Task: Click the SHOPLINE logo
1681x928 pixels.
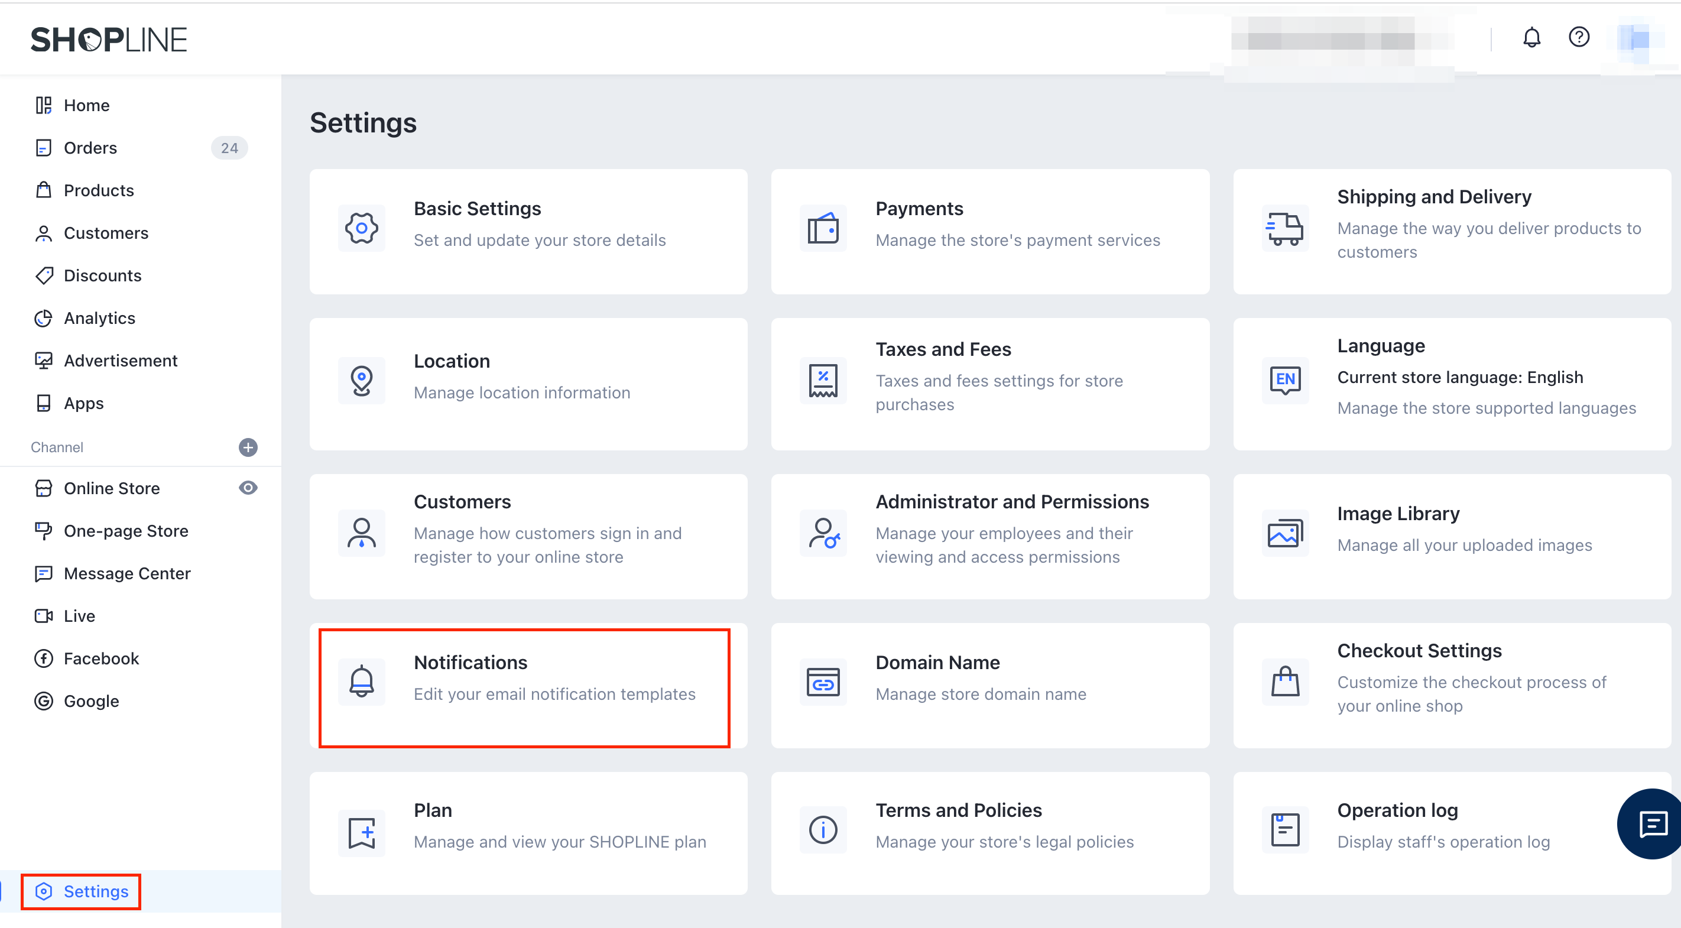Action: click(109, 40)
